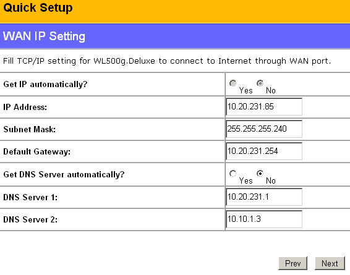This screenshot has height=275, width=350.
Task: Click the DNS Server 2 field with 10.10.1.3
Action: click(264, 219)
